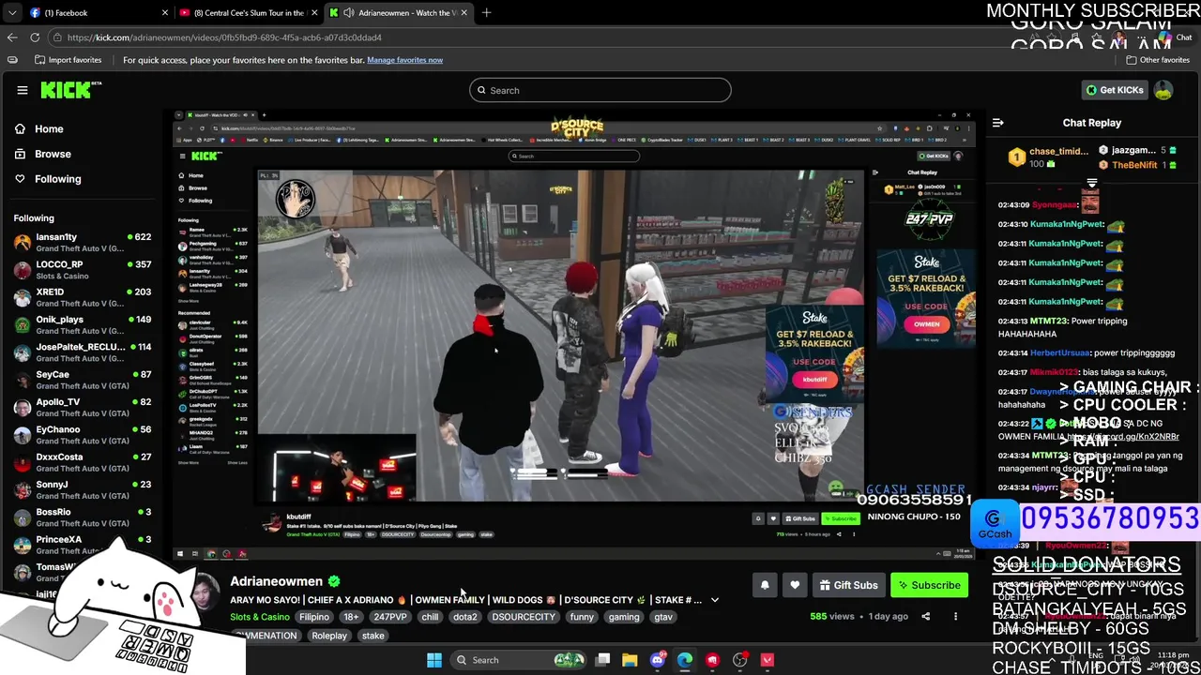Open chase_timid top gifter entry
The width and height of the screenshot is (1201, 675).
[1049, 157]
